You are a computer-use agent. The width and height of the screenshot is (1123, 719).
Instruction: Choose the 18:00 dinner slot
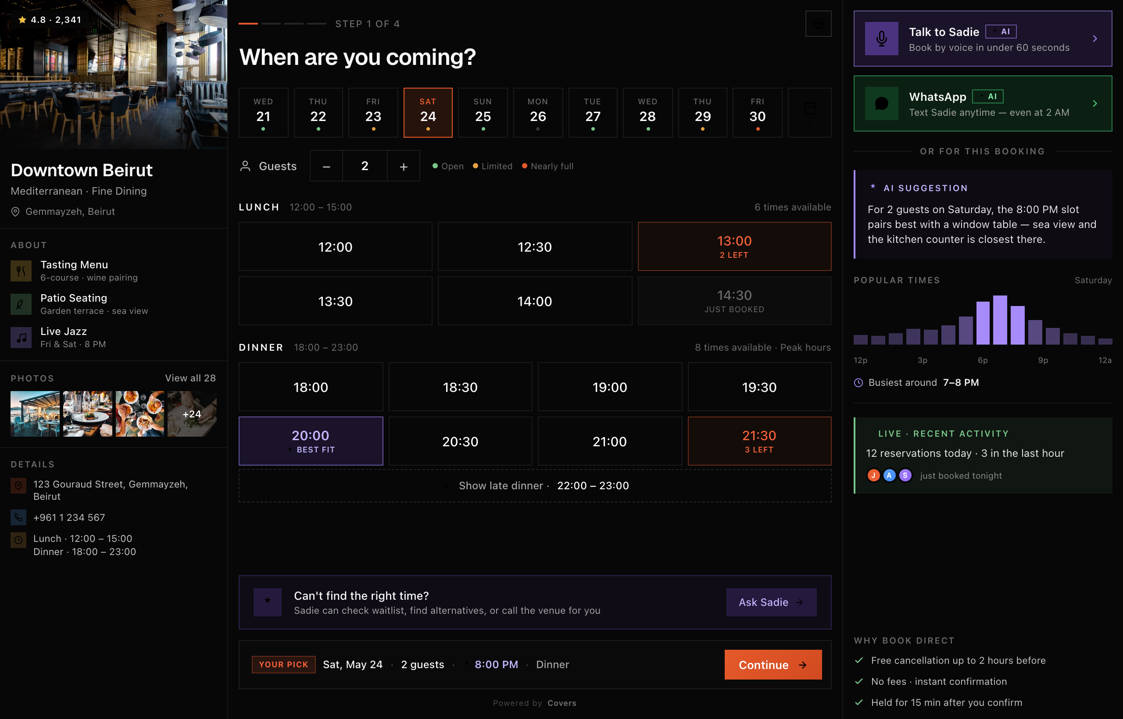(311, 387)
